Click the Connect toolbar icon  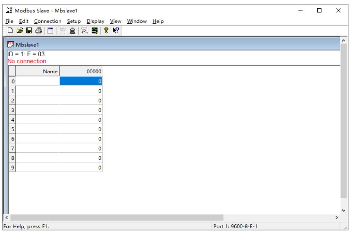(x=63, y=30)
